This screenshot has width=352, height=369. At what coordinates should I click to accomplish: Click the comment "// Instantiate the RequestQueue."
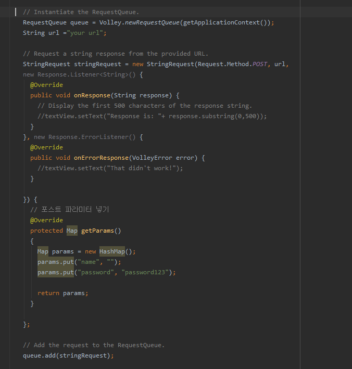point(81,12)
